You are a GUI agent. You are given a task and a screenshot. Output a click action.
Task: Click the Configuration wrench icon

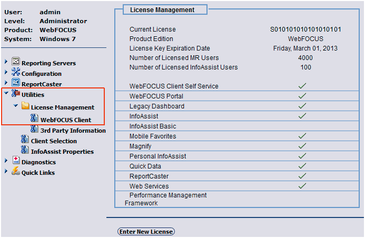(16, 72)
